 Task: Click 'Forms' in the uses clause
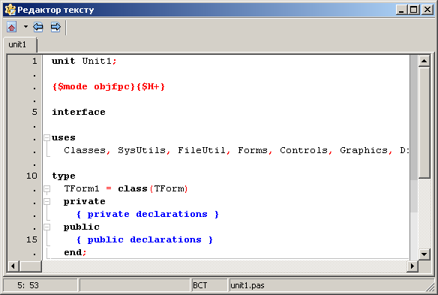click(x=253, y=150)
